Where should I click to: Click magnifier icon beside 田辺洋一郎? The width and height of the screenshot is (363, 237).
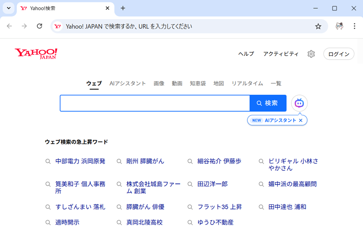190,184
